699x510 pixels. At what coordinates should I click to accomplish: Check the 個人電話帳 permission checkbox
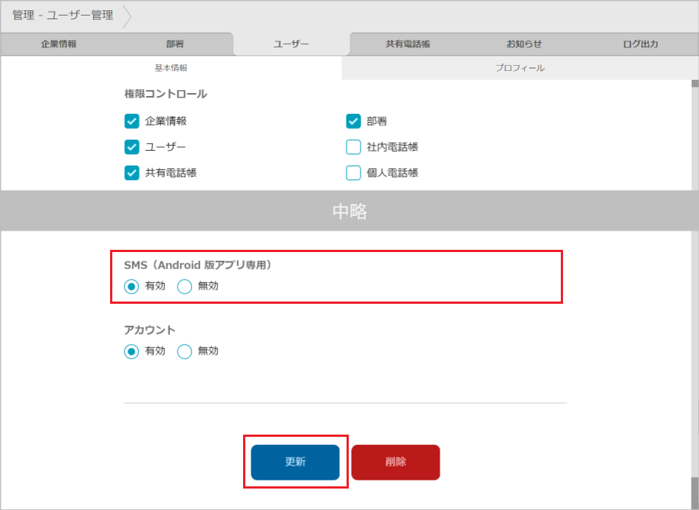click(354, 173)
